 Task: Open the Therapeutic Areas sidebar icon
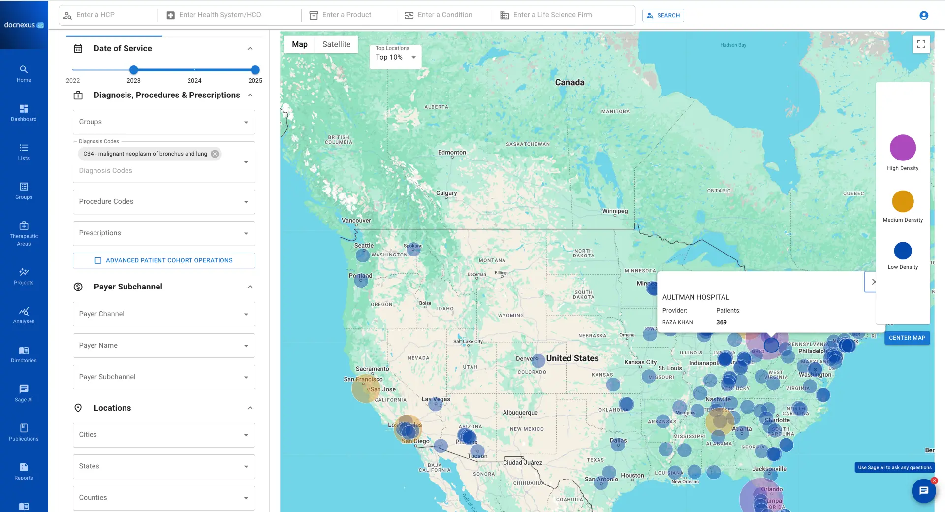point(24,233)
